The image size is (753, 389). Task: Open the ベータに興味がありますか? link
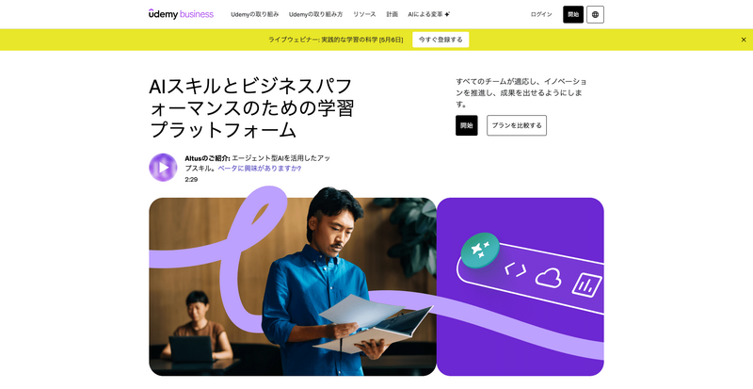point(260,169)
